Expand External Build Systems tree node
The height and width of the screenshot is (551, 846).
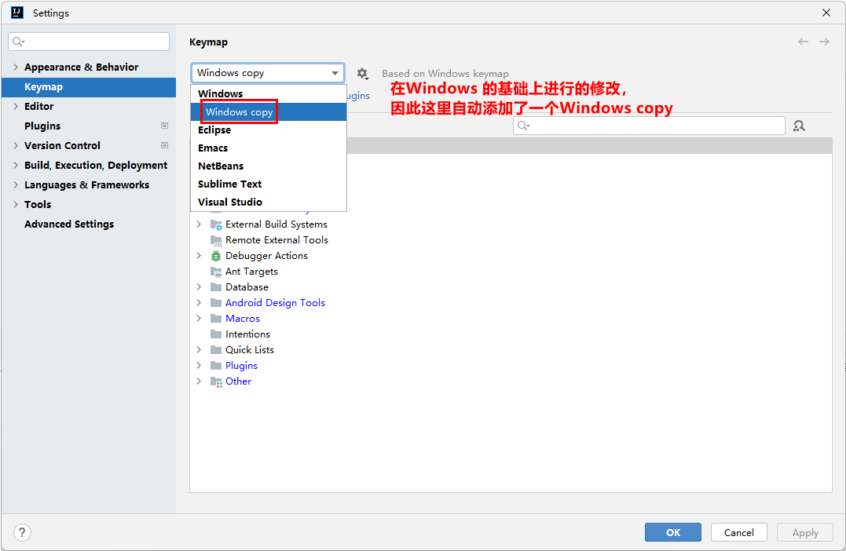tap(199, 224)
